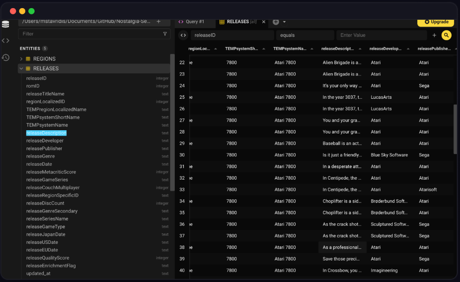Viewport: 460px width, 282px height.
Task: Select the releaseTitleName column
Action: tap(45, 94)
